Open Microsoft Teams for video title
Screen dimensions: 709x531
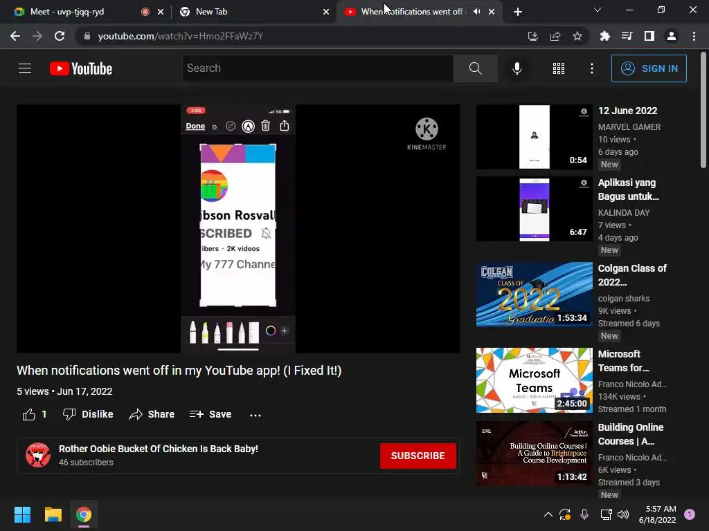pos(623,361)
